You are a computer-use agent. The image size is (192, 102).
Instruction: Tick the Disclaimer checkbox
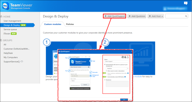click(x=105, y=80)
